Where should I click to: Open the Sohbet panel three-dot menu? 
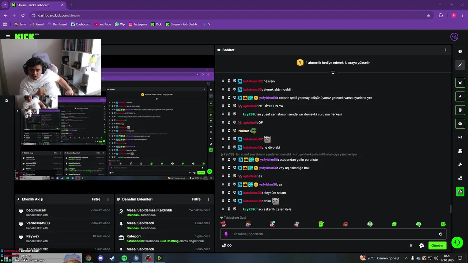pyautogui.click(x=445, y=50)
